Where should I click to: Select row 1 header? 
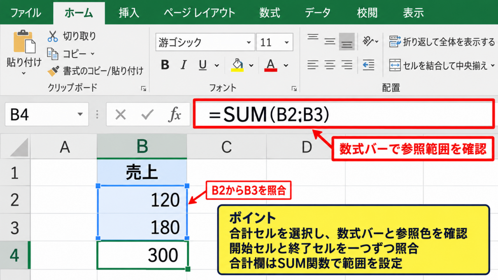(x=15, y=173)
